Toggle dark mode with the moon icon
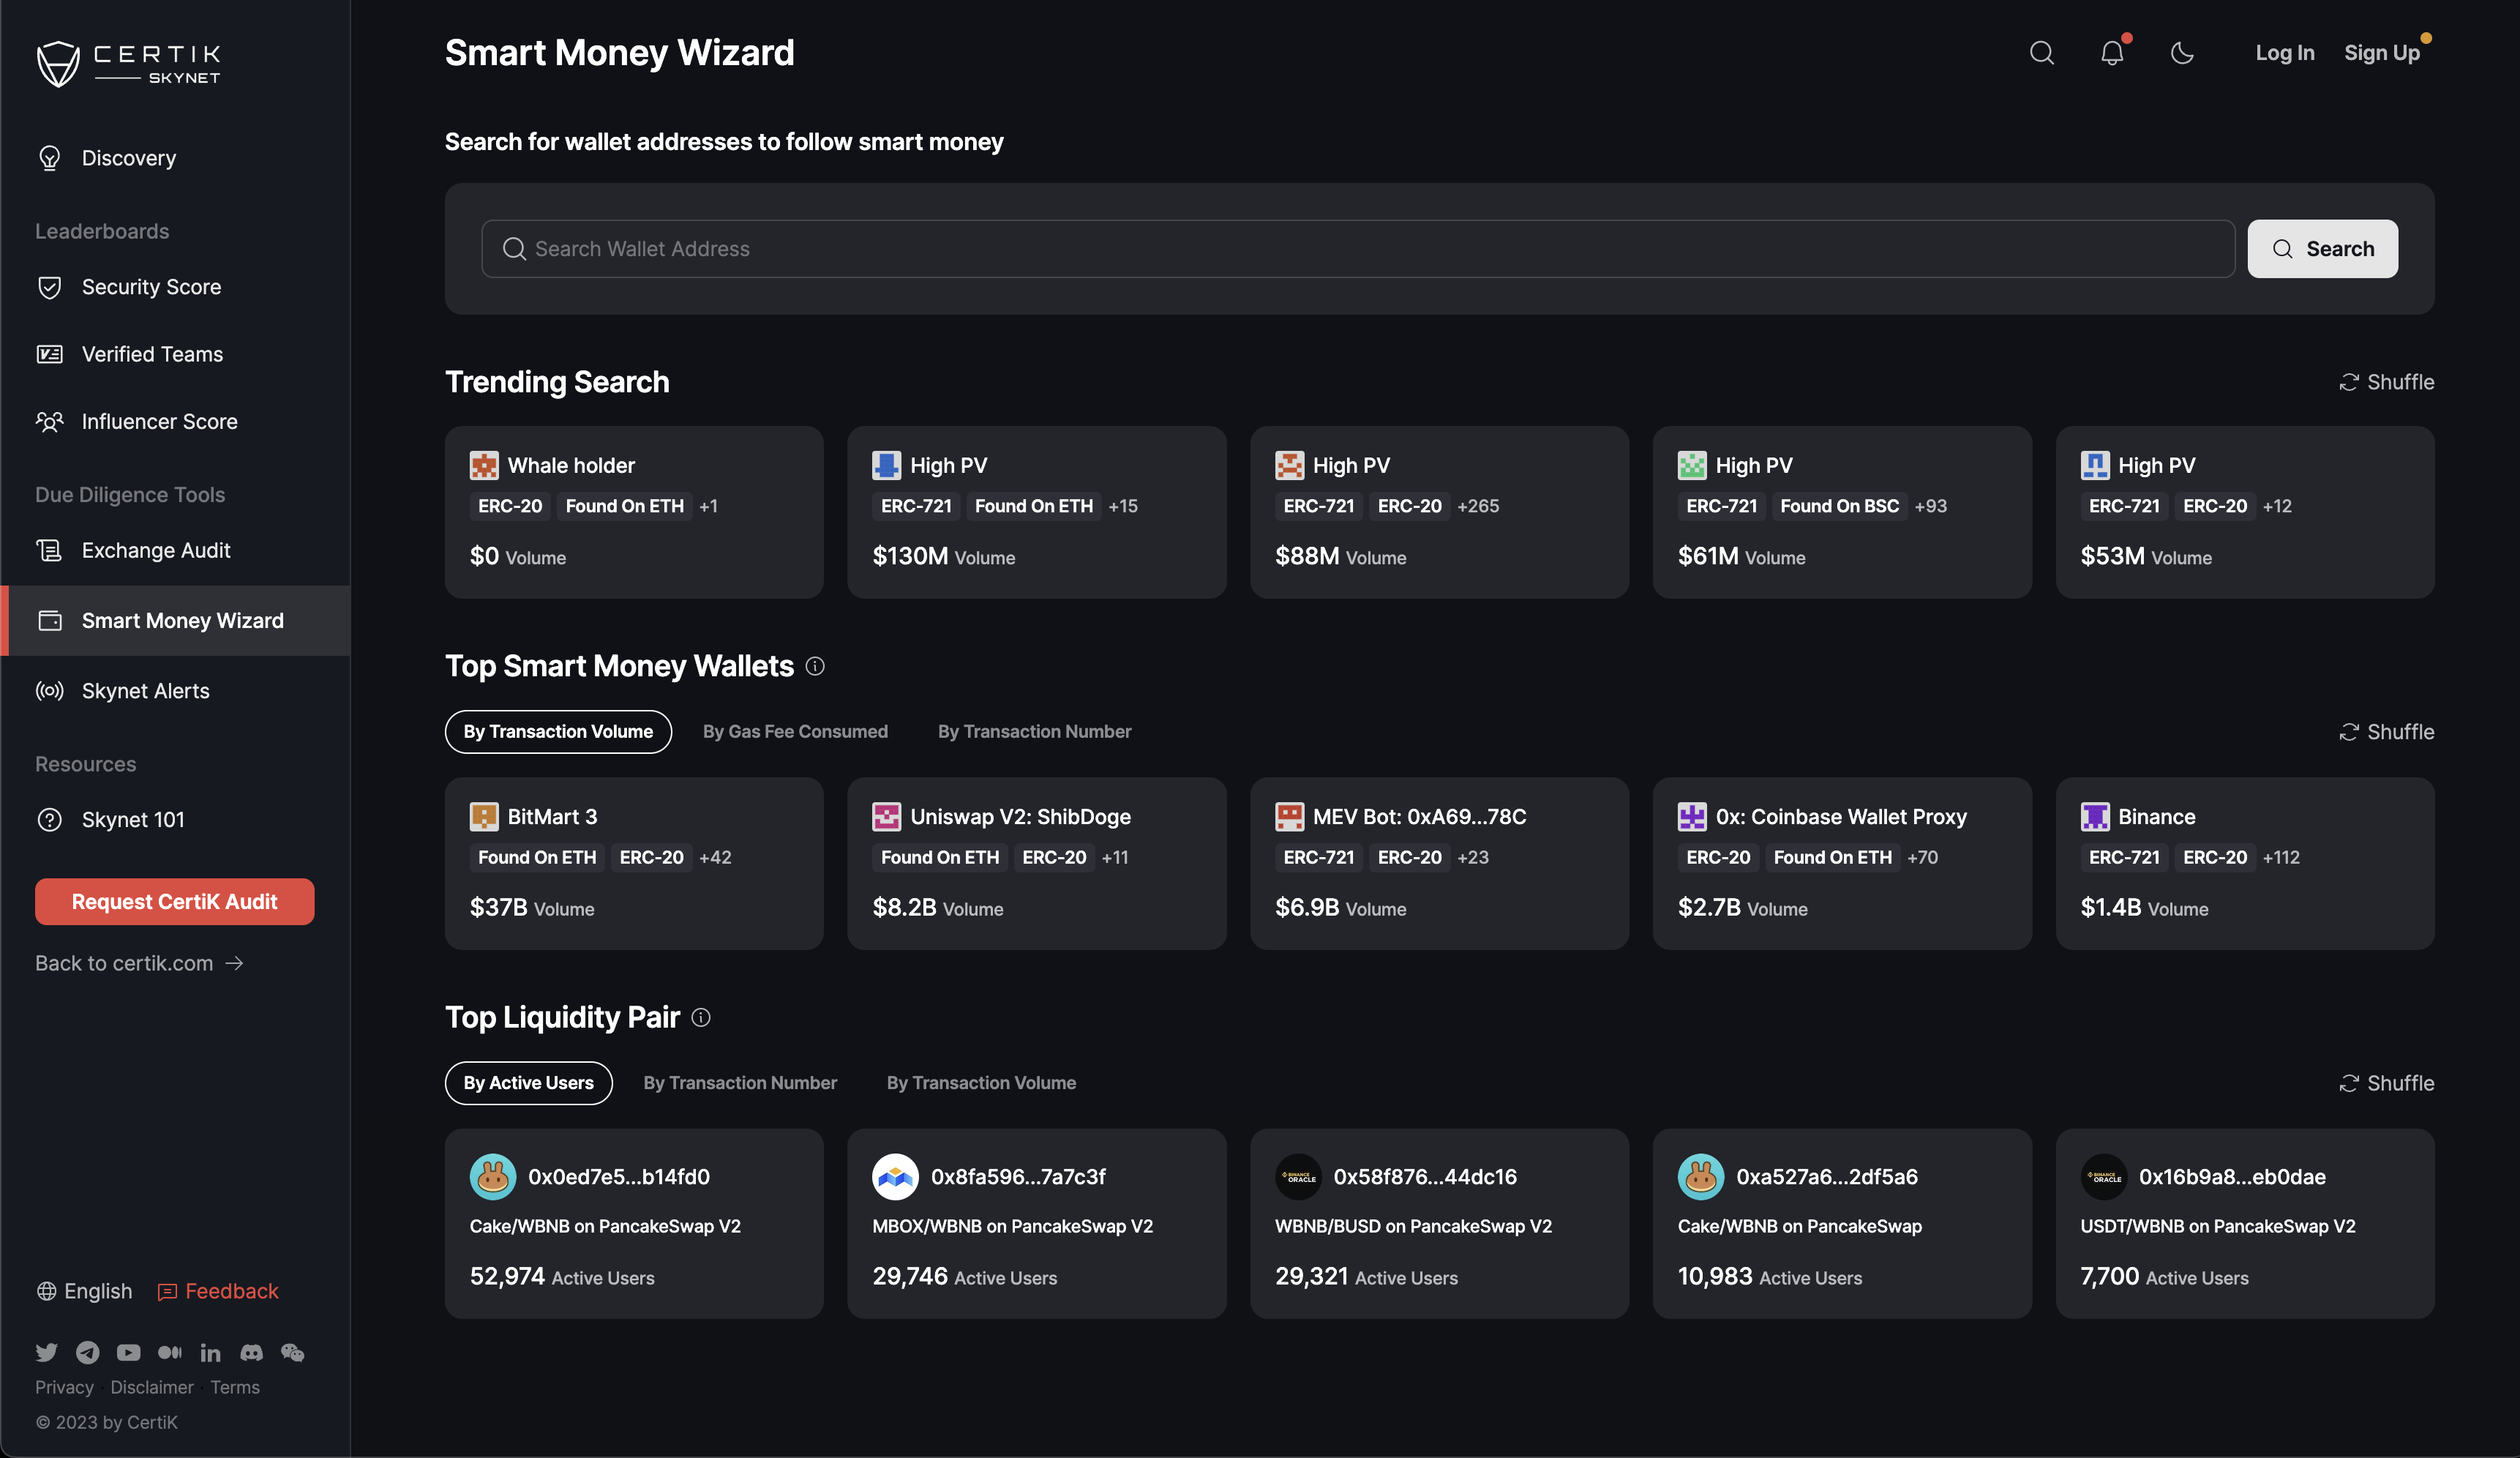The width and height of the screenshot is (2520, 1458). [x=2182, y=53]
